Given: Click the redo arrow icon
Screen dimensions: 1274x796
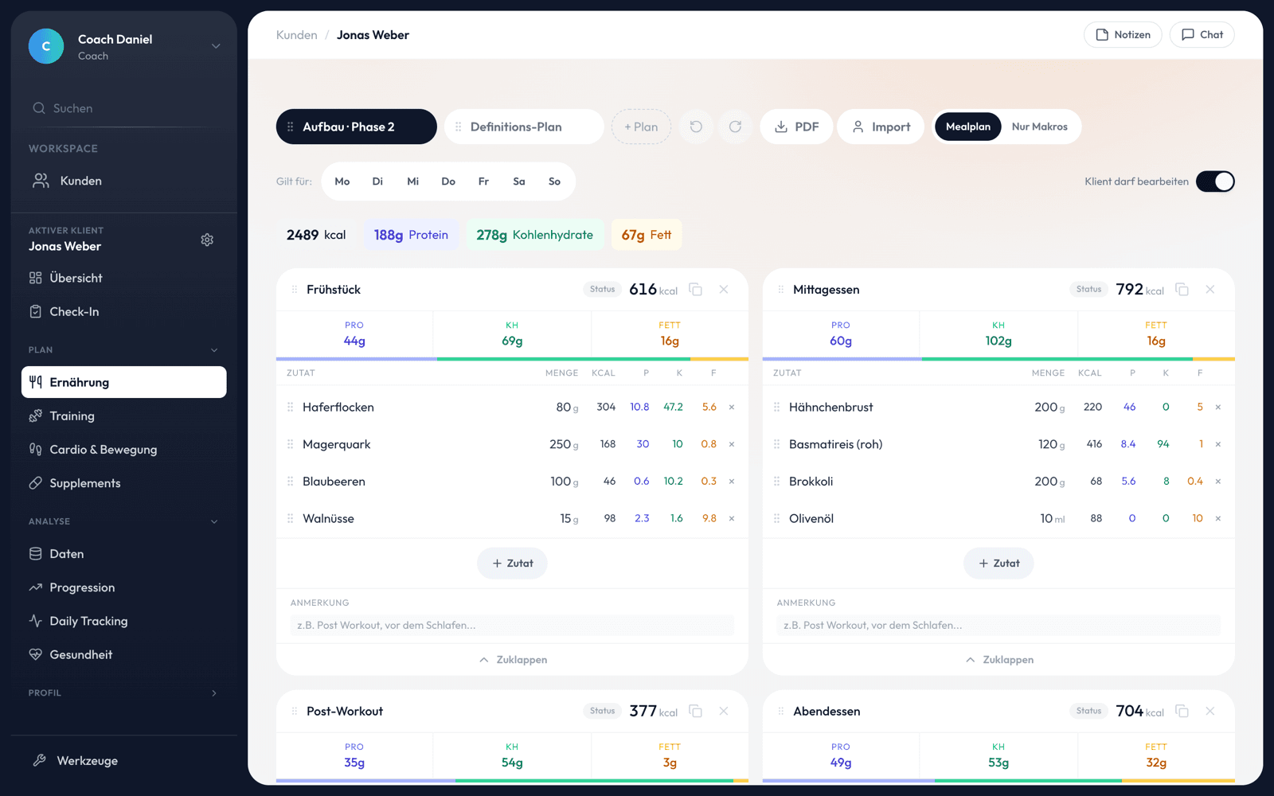Looking at the screenshot, I should point(735,127).
